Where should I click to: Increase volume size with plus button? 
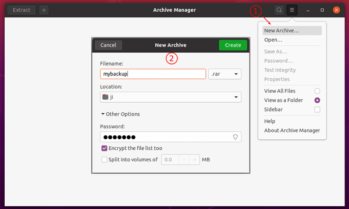(x=194, y=160)
